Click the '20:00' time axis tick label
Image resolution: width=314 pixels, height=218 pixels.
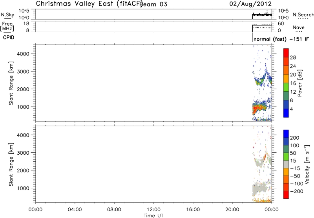coord(232,210)
